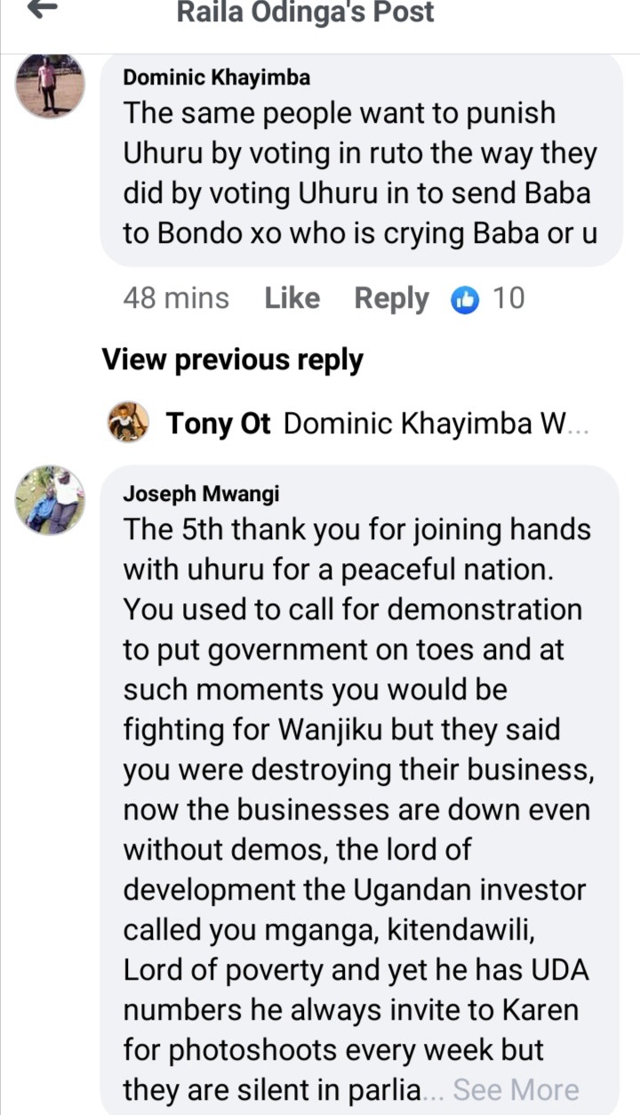640x1115 pixels.
Task: Tap the ellipsis ending Tony Ot's reply
Action: pyautogui.click(x=577, y=428)
